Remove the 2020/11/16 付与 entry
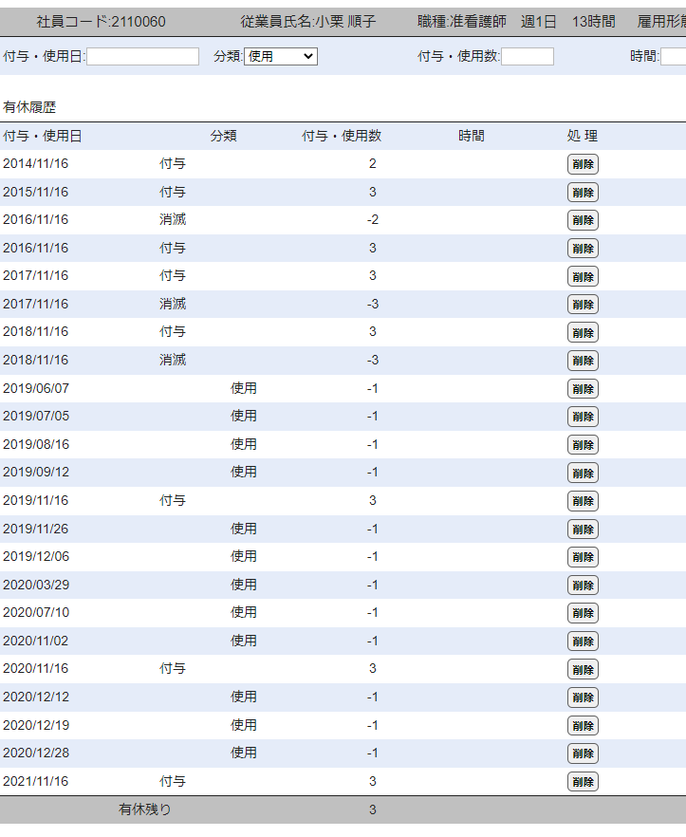 [x=583, y=669]
